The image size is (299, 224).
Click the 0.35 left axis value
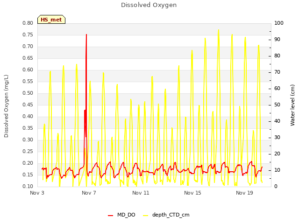(x=28, y=128)
